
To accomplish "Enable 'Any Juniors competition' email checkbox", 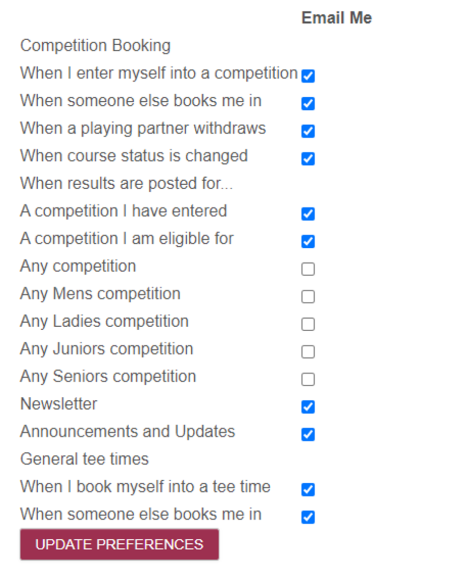I will pos(308,352).
